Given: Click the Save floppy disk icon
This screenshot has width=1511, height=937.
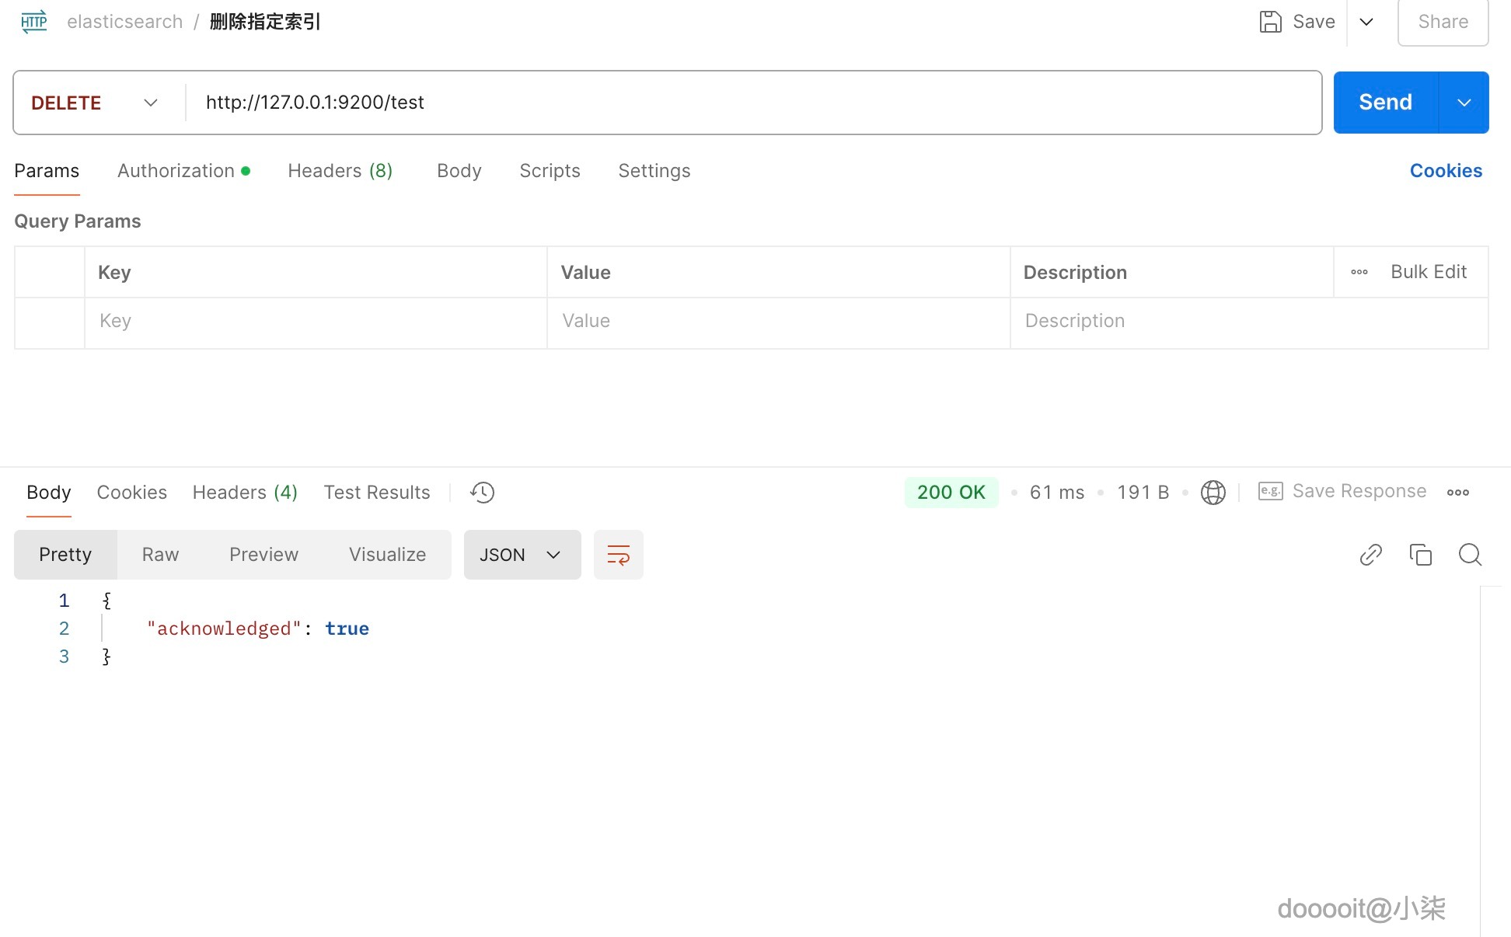Looking at the screenshot, I should pos(1270,22).
